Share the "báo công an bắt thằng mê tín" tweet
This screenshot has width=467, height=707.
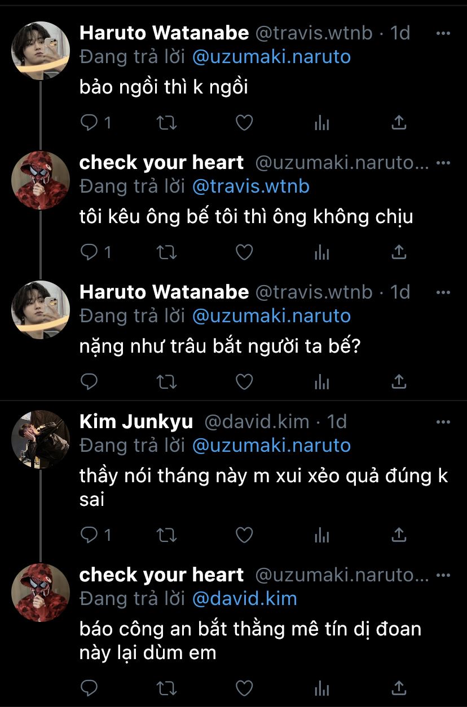[x=399, y=687]
